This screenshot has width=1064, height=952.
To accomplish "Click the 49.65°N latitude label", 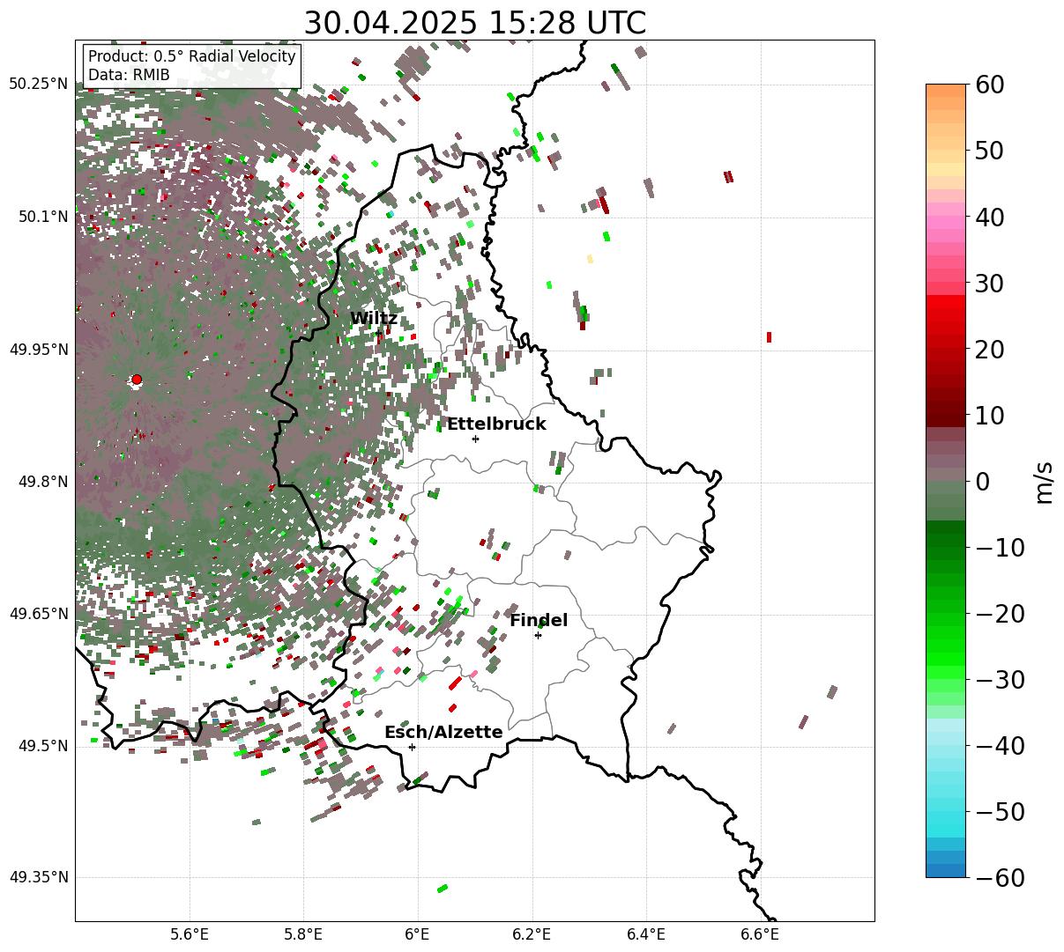I will click(38, 614).
